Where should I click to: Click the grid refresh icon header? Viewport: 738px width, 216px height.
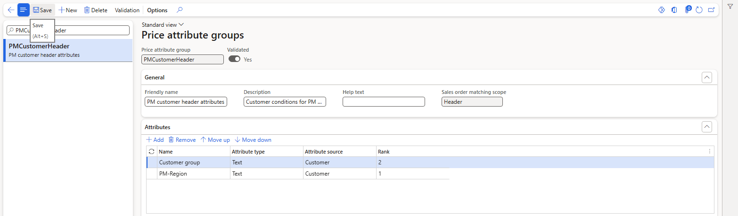[x=151, y=152]
